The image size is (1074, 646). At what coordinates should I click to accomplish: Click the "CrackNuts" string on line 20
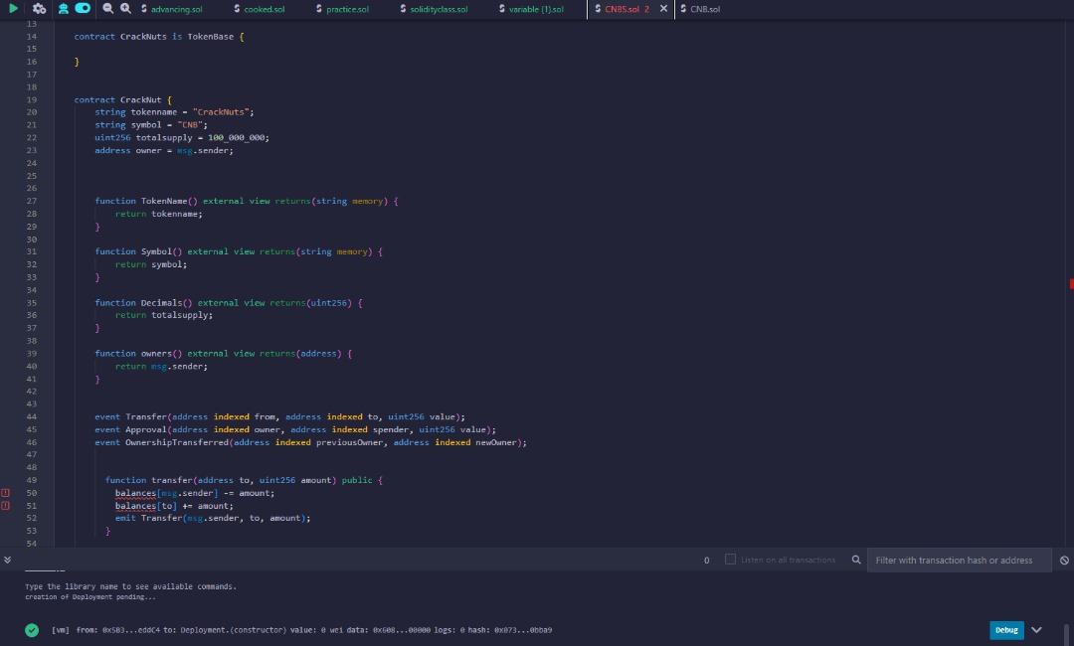pos(221,112)
